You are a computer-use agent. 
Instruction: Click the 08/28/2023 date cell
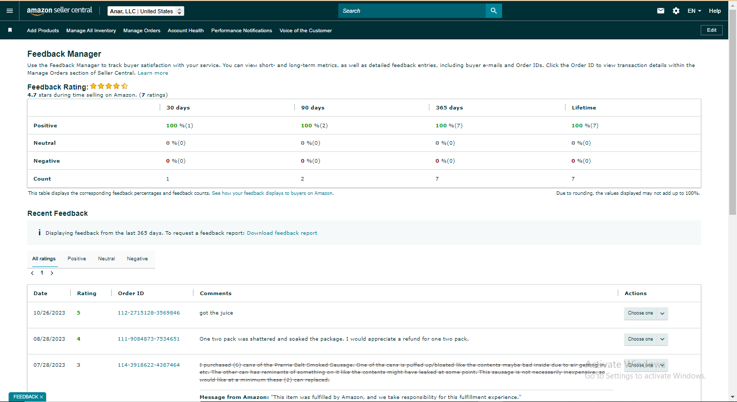click(x=50, y=339)
